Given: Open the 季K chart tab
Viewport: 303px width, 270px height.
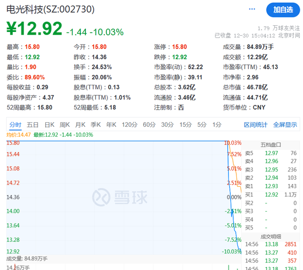Looking at the screenshot, I should (96, 125).
